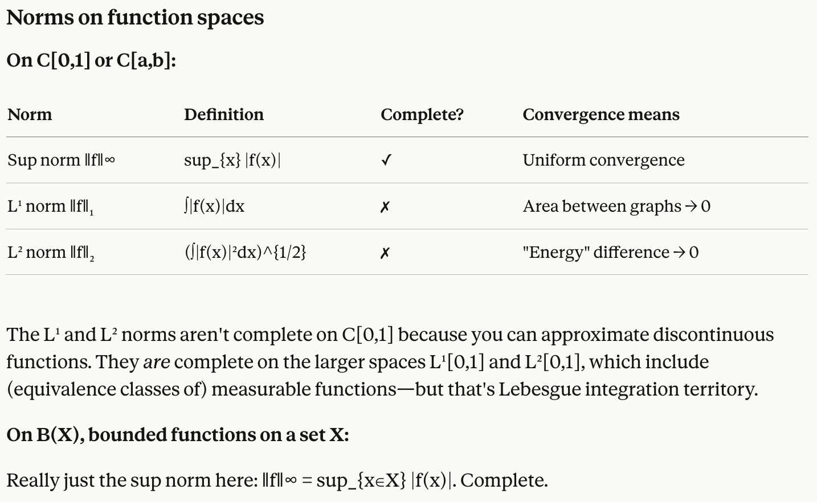Click the 'Area between graphs → 0' cell

616,206
